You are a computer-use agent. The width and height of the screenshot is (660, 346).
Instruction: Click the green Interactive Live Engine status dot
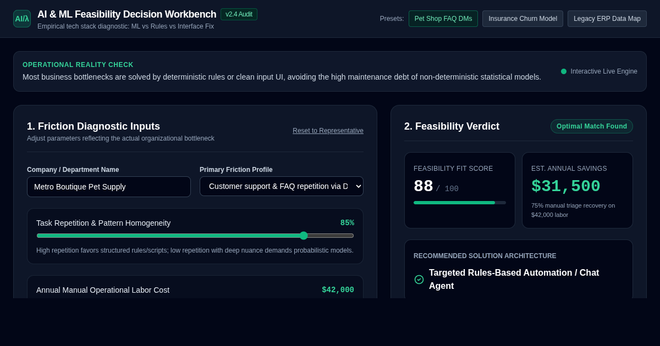[564, 71]
